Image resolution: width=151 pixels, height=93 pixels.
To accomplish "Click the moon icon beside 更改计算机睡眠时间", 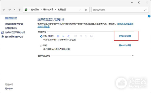I will click(x=3, y=37).
